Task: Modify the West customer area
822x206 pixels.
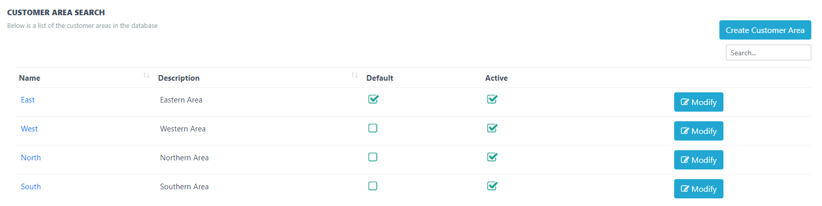Action: [x=698, y=131]
